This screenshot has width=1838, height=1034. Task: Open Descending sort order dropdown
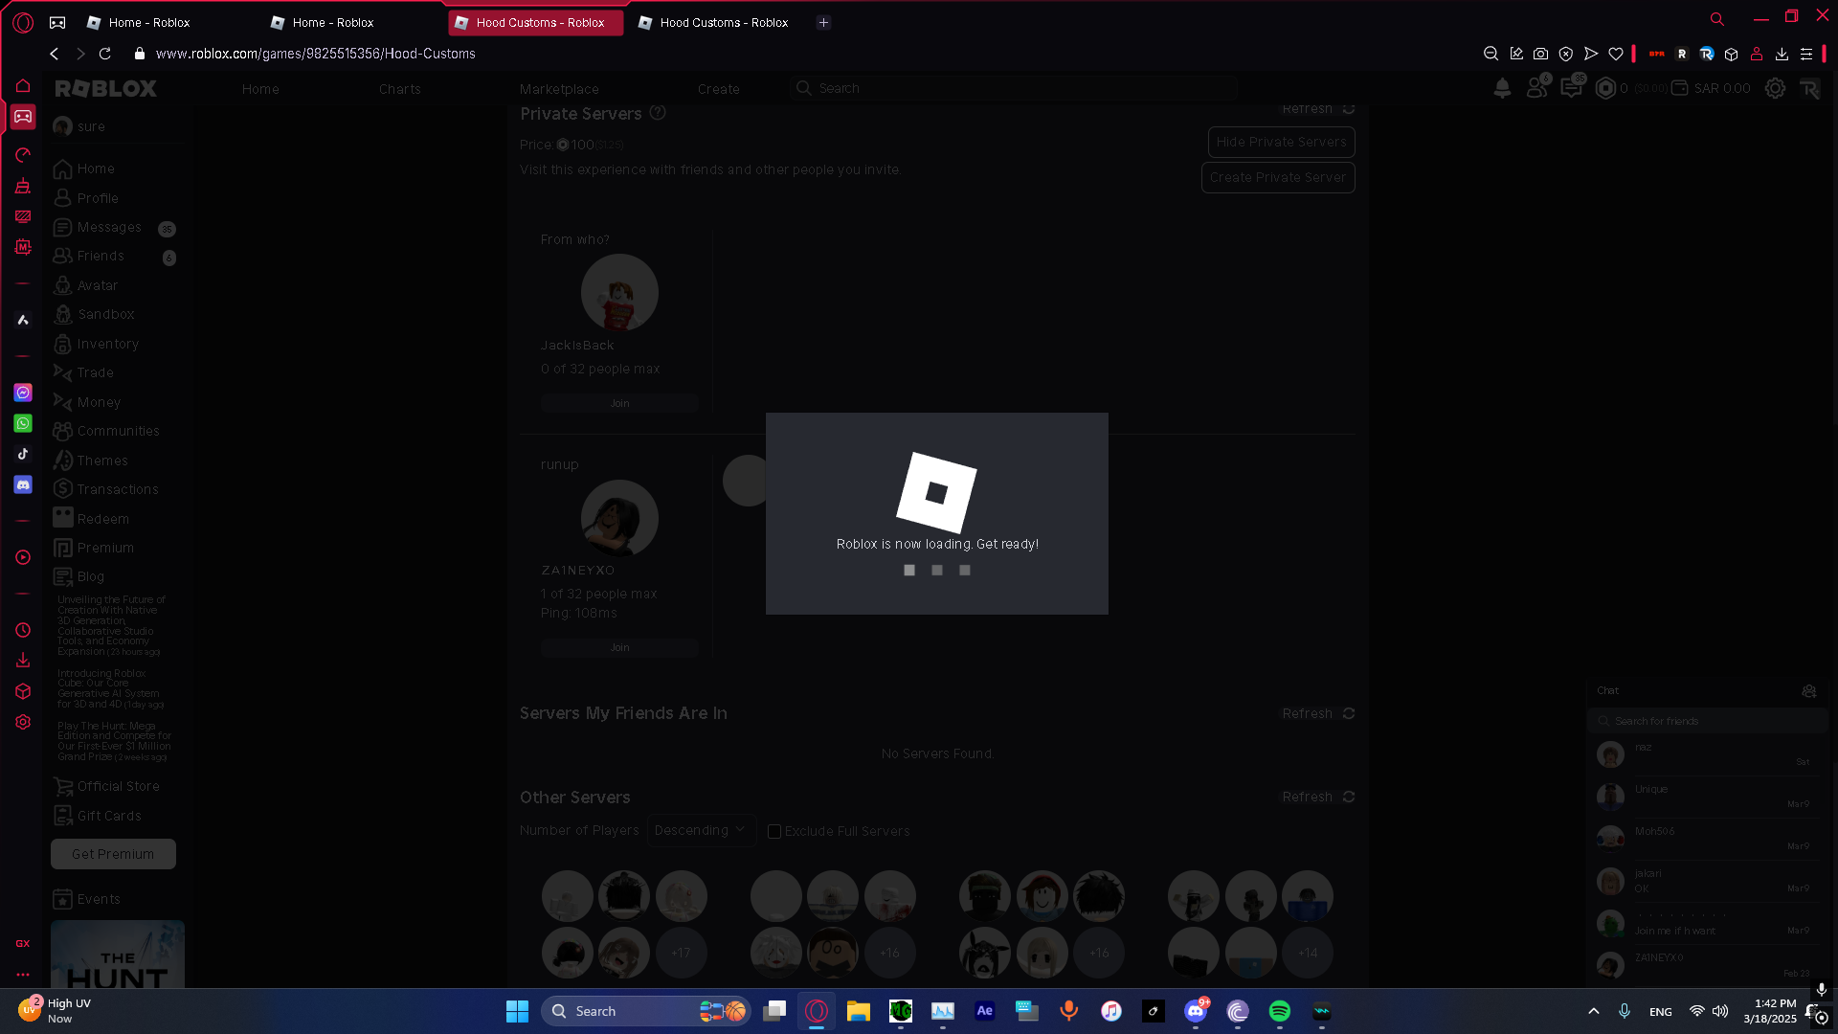point(701,830)
